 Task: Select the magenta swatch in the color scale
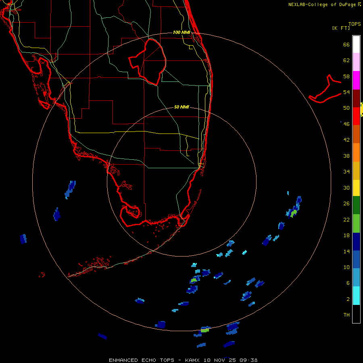(356, 80)
